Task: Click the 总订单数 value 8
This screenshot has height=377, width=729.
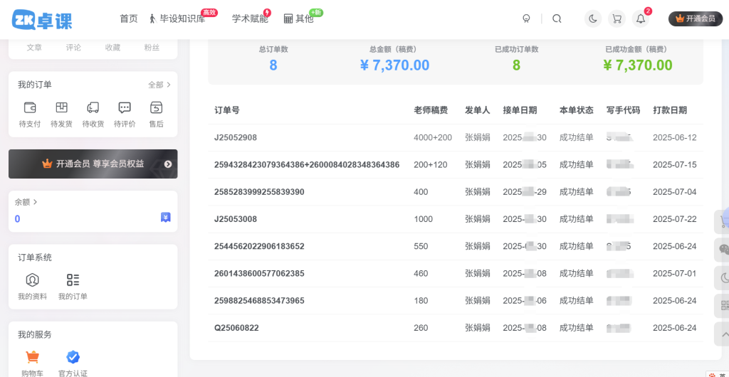Action: [x=273, y=65]
